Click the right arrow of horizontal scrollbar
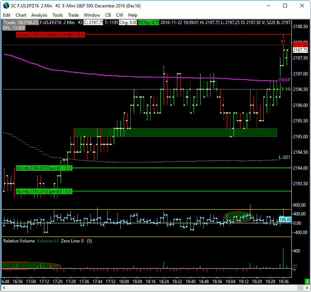The height and width of the screenshot is (292, 311). (x=307, y=288)
